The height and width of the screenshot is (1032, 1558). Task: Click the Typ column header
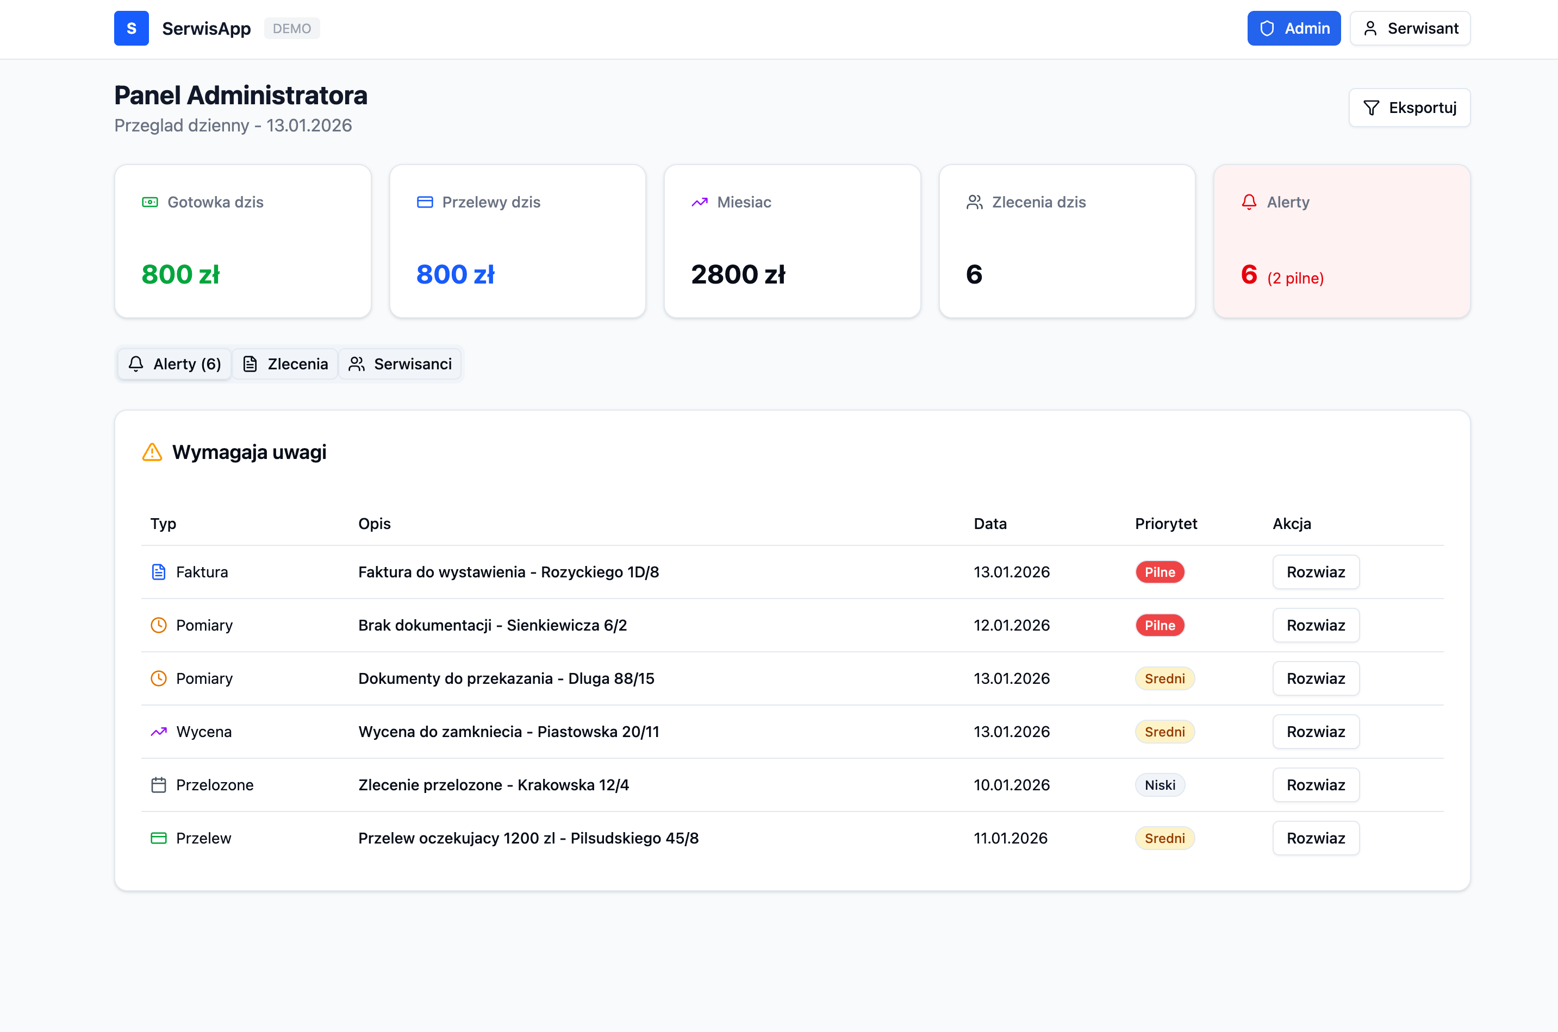pos(164,524)
